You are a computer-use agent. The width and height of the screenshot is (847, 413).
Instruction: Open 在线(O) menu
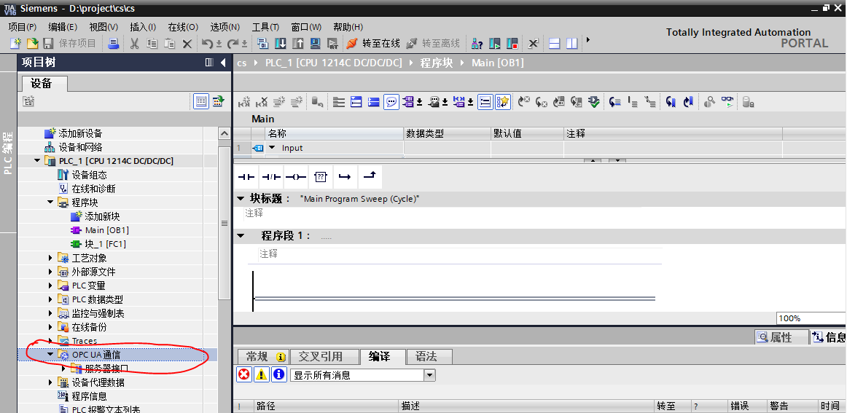pos(183,27)
